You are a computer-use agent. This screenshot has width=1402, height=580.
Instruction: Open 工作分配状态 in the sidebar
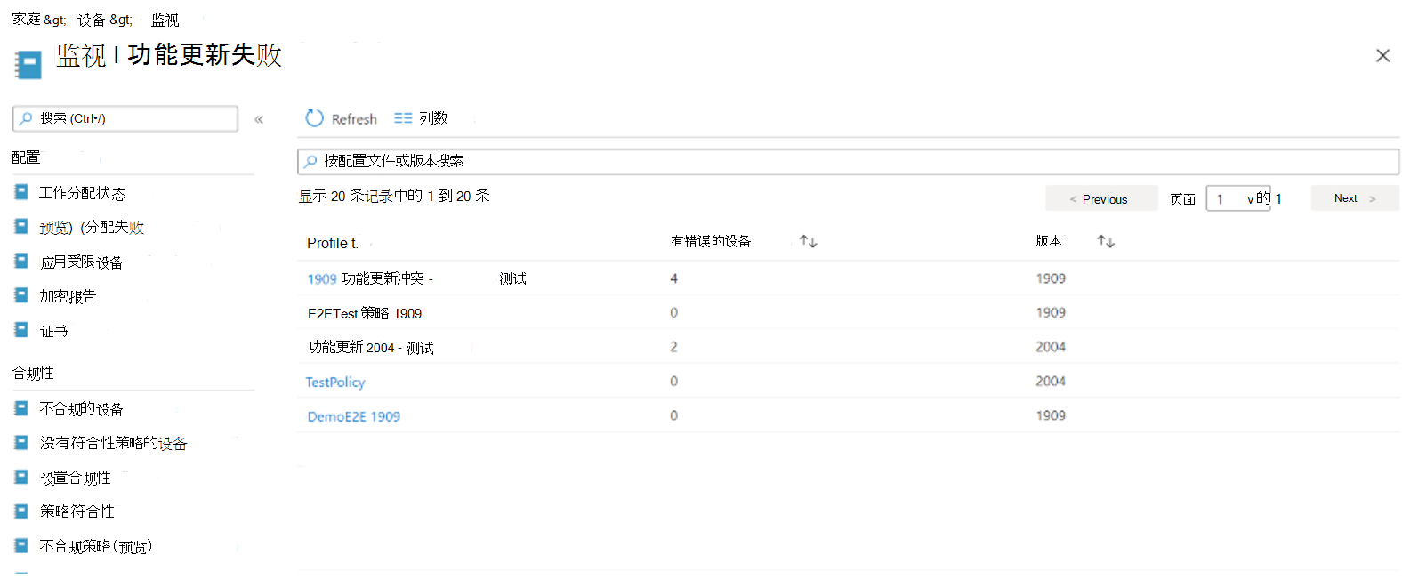[83, 193]
